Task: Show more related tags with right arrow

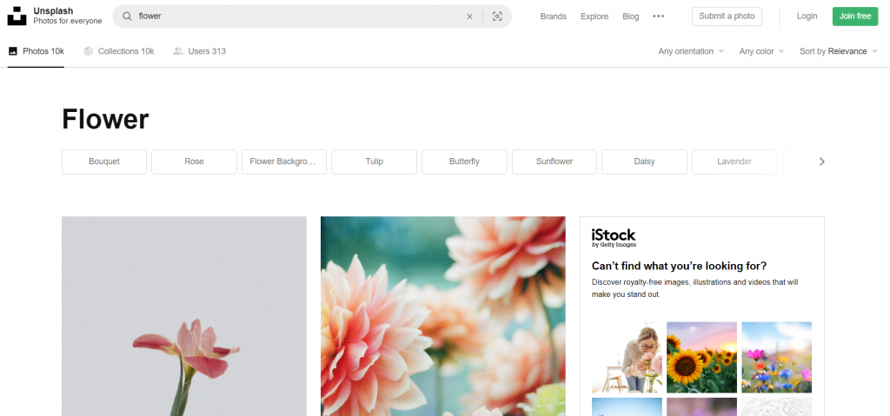Action: 821,162
